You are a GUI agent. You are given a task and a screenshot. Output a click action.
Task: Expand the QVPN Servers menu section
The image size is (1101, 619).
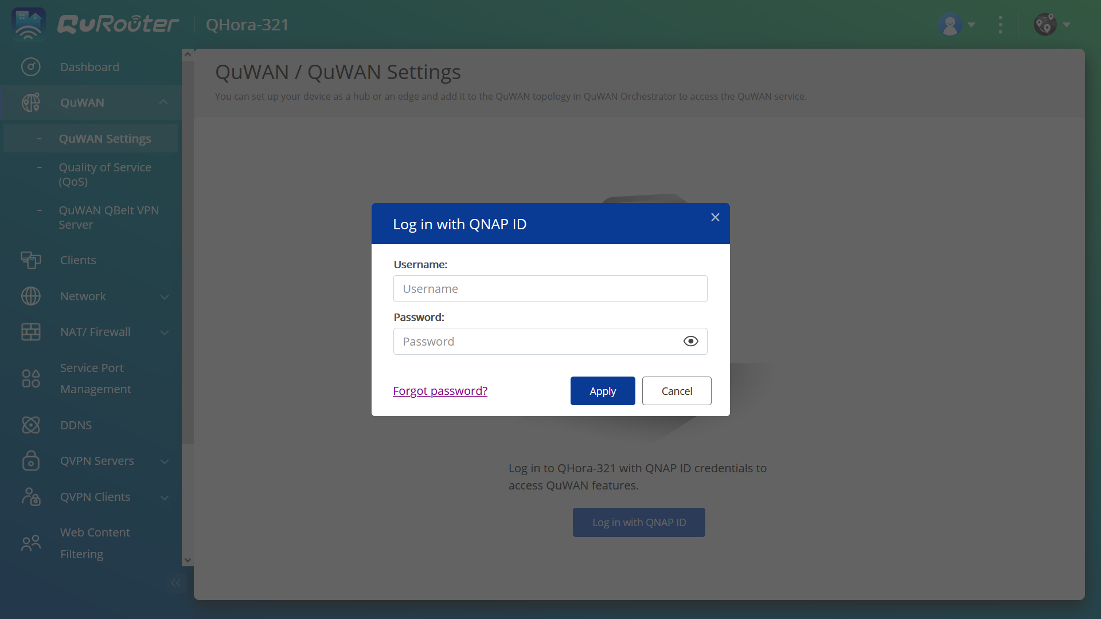click(x=165, y=461)
